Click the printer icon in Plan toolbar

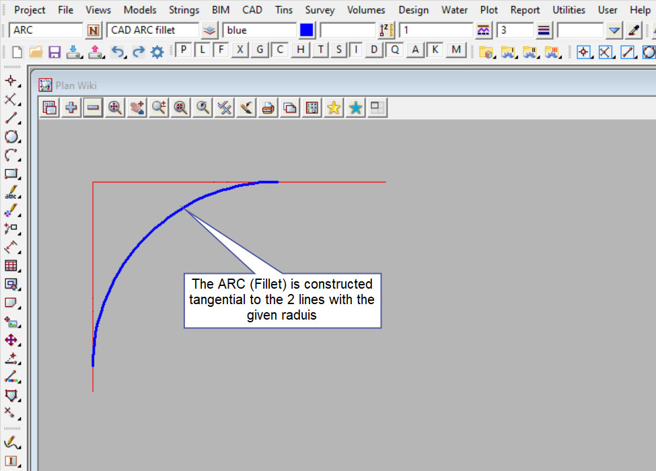click(268, 108)
